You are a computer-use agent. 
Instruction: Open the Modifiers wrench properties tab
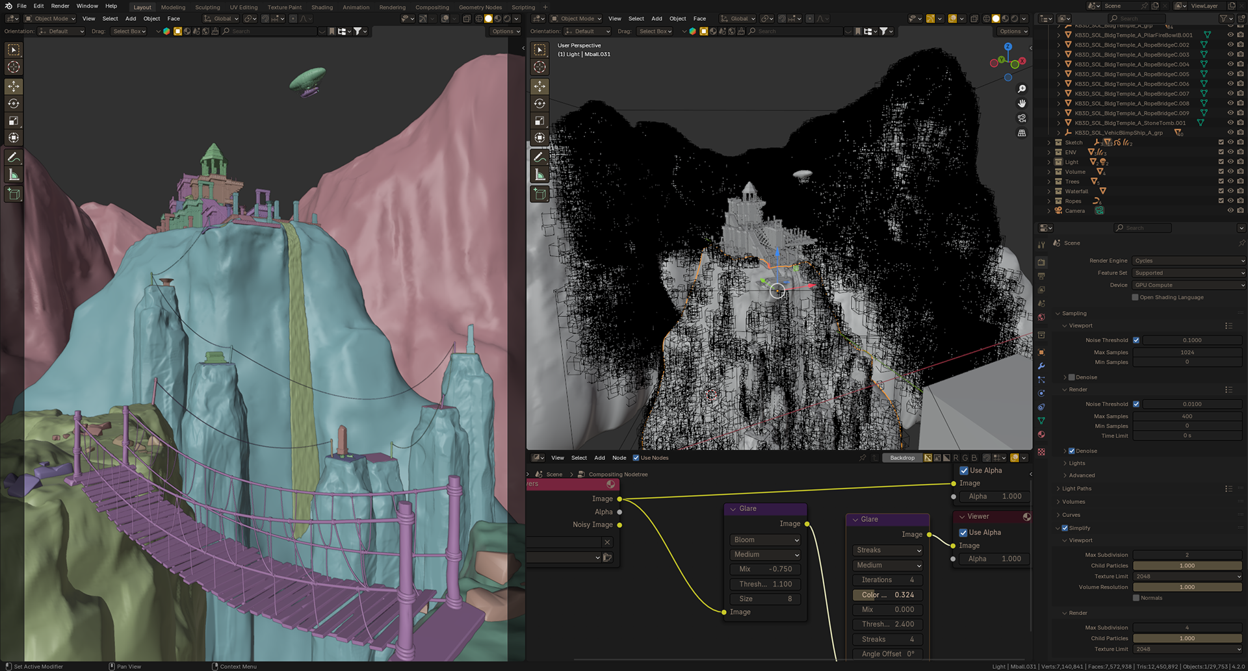point(1041,366)
